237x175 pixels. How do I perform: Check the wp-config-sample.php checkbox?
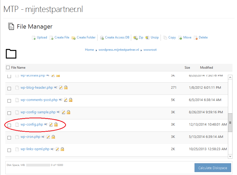[9, 113]
